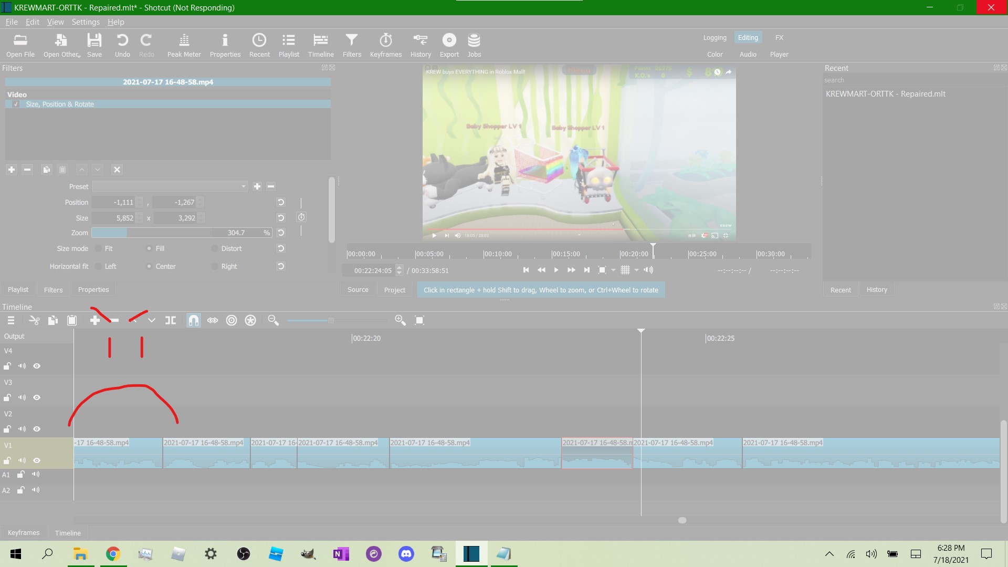The width and height of the screenshot is (1008, 567).
Task: Toggle the Scrub While Dragging icon
Action: 212,320
